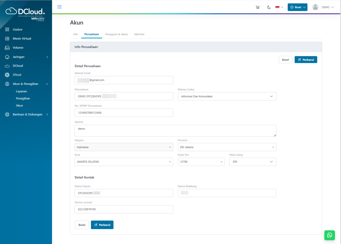Select the Akun submenu link

[19, 106]
